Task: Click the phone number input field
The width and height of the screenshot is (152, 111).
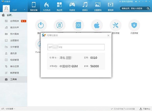Action: tap(76, 47)
